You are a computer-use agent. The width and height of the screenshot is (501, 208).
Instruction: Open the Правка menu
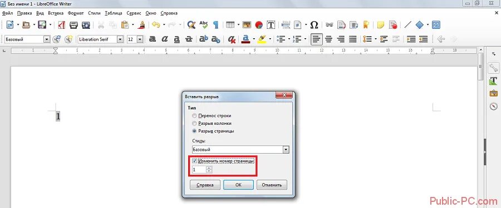click(24, 13)
